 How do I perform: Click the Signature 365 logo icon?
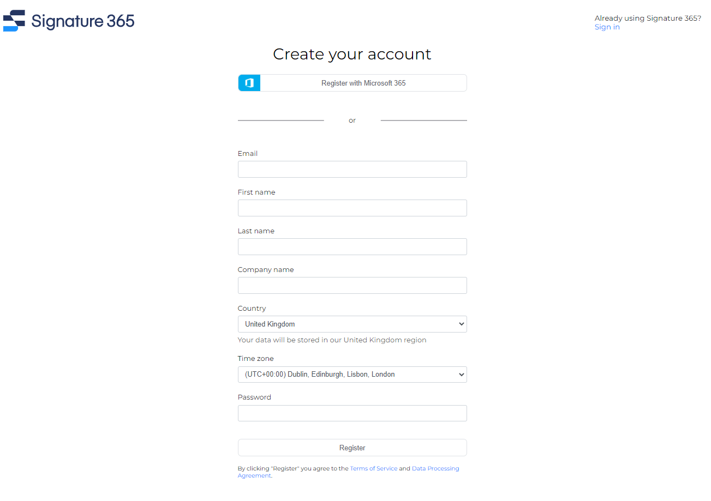(14, 21)
